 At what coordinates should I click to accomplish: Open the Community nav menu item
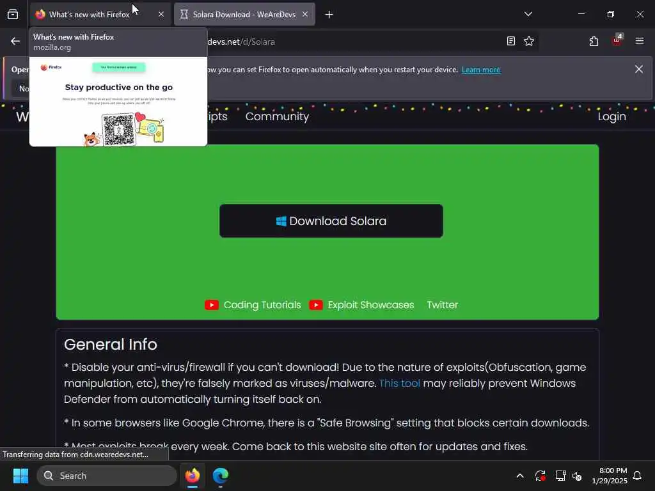(x=277, y=116)
